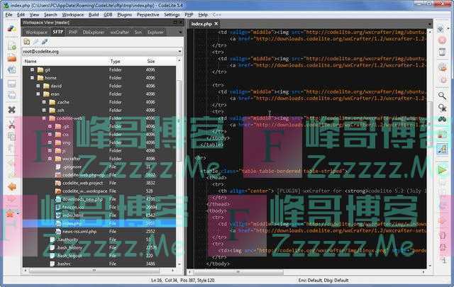Open the Workspace menu
Screen dimensions: 454x287
[72, 14]
